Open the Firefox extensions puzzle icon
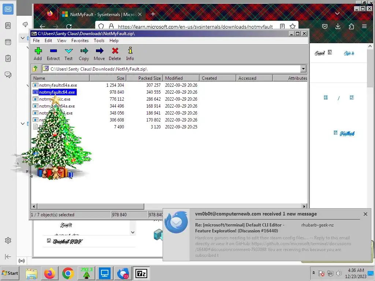 point(351,26)
